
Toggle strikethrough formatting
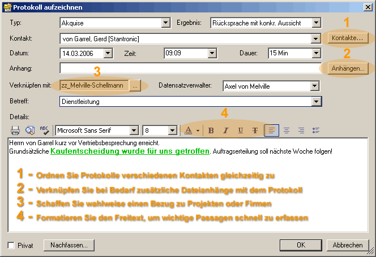[x=255, y=130]
